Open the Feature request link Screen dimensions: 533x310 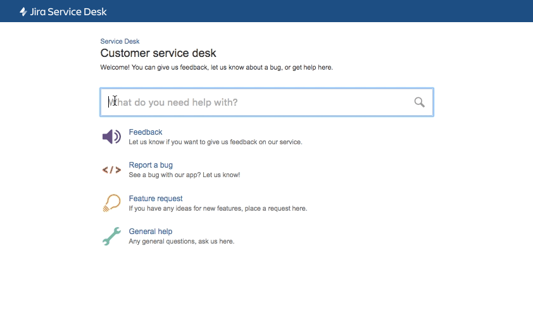[x=156, y=199]
